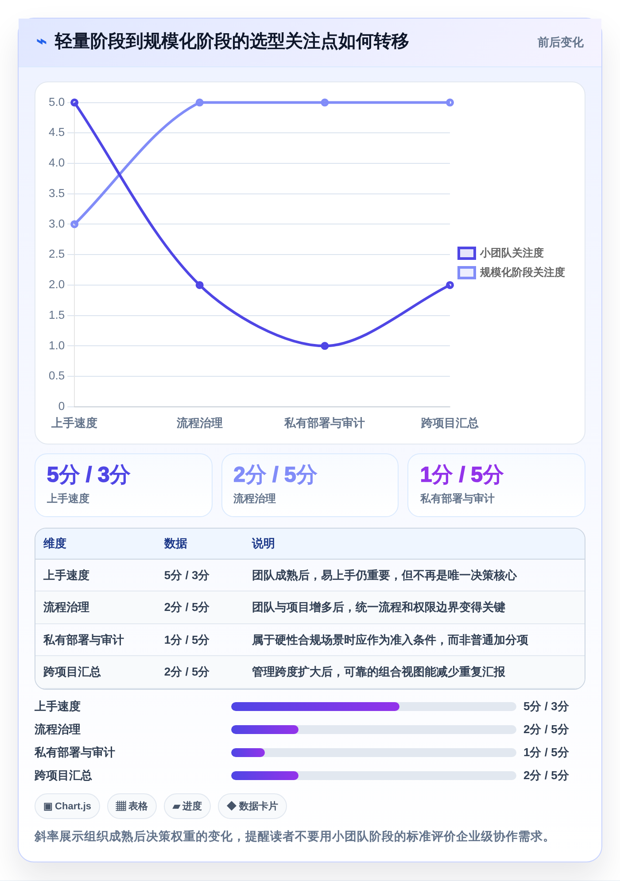Click the chart title 轻量阶段到规模化阶段的选型关注点如何转移
Image resolution: width=620 pixels, height=881 pixels.
[232, 42]
